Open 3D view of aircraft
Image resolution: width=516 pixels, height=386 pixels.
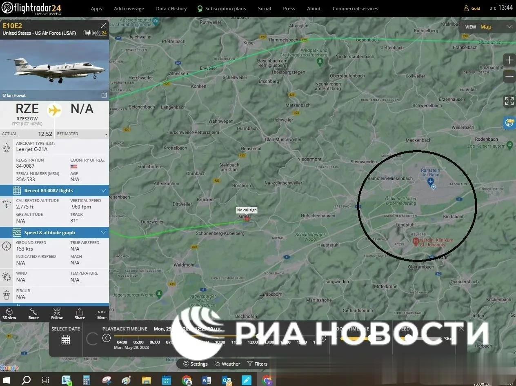9,314
